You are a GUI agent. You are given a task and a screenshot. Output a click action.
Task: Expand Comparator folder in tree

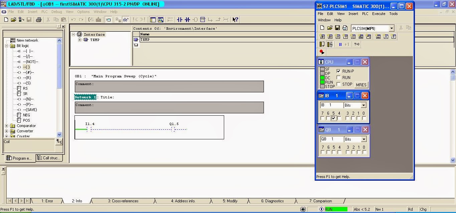tap(6, 126)
